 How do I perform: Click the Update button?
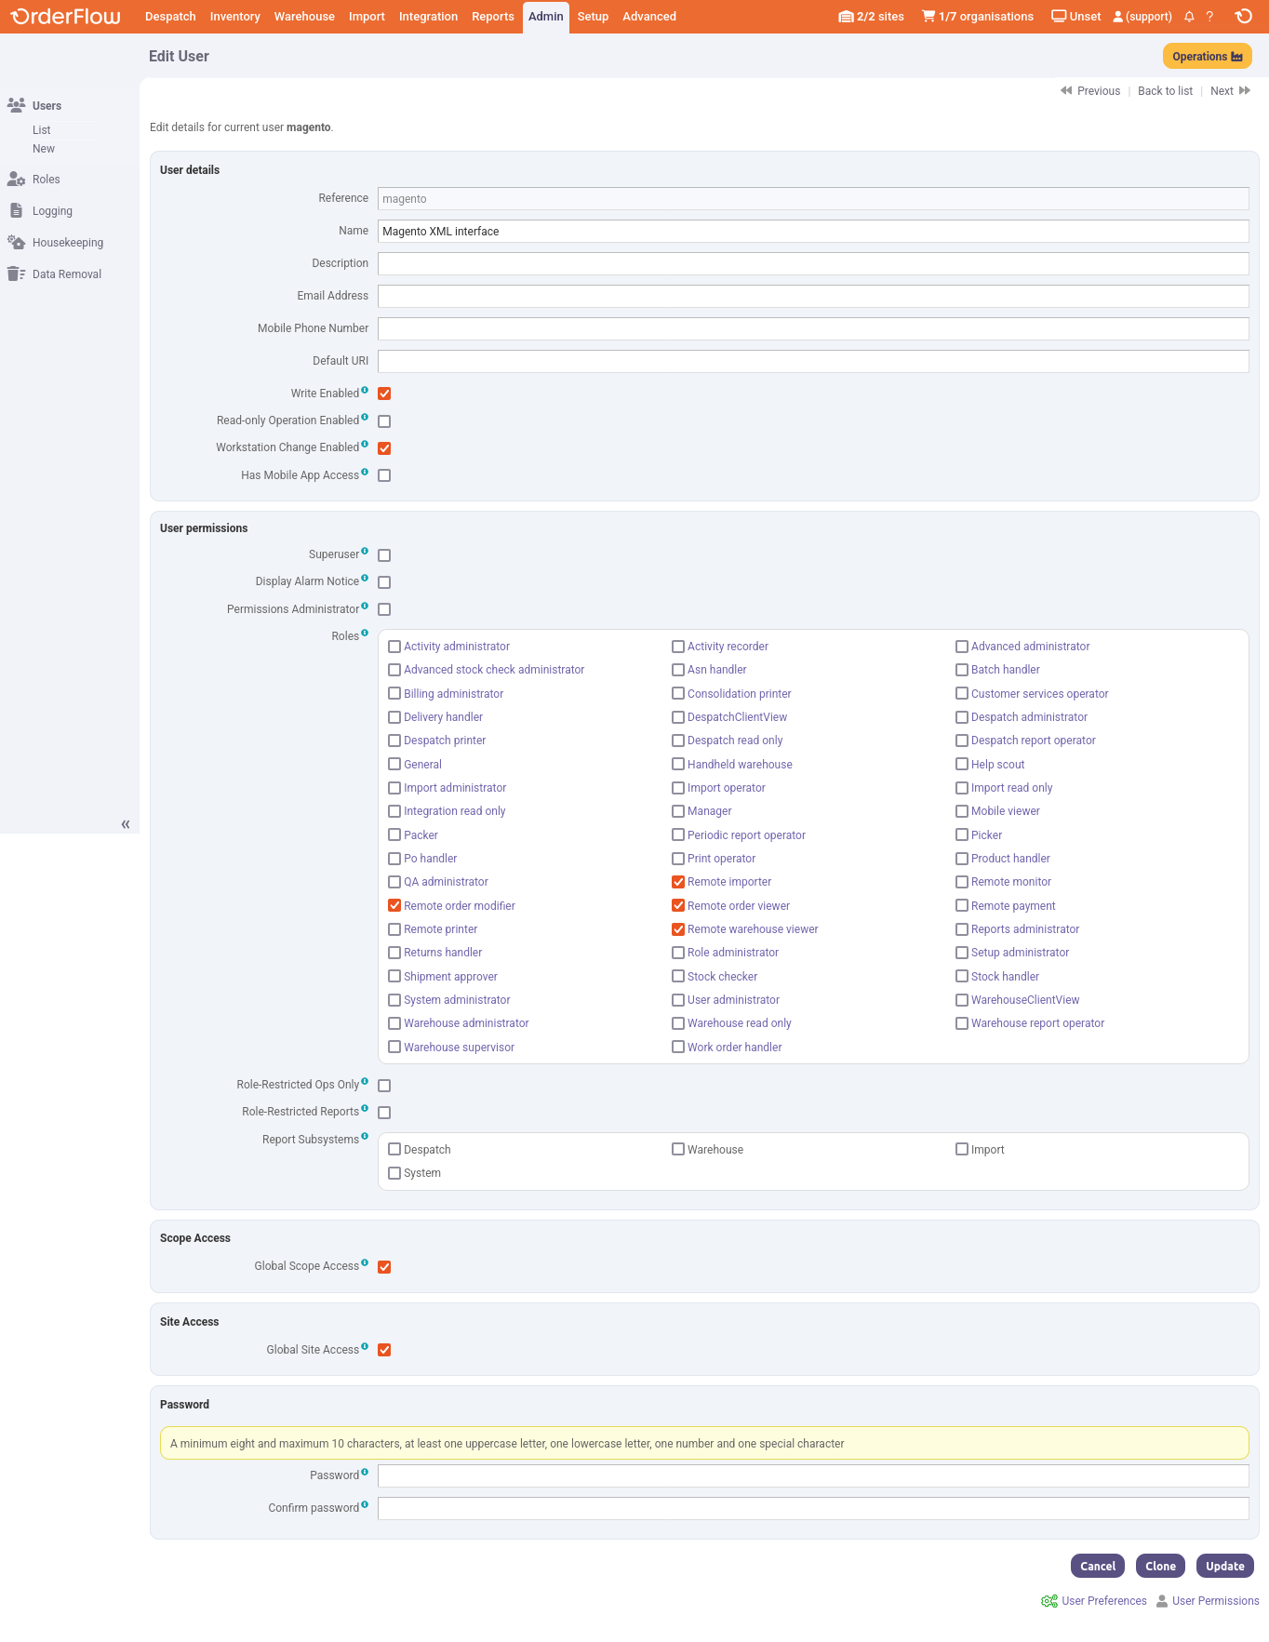1224,1566
